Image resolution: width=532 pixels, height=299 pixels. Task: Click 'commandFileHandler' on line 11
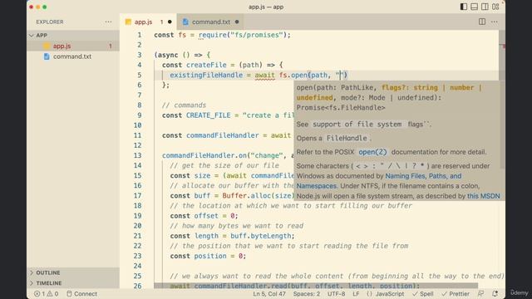pos(222,135)
